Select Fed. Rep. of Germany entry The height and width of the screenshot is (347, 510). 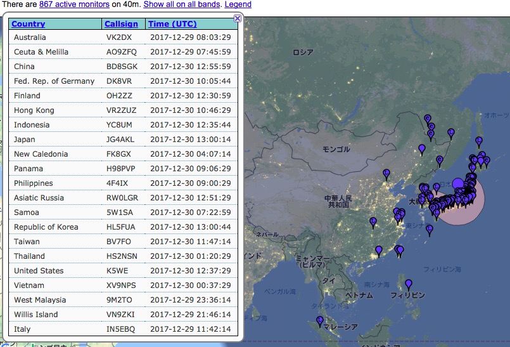point(54,81)
